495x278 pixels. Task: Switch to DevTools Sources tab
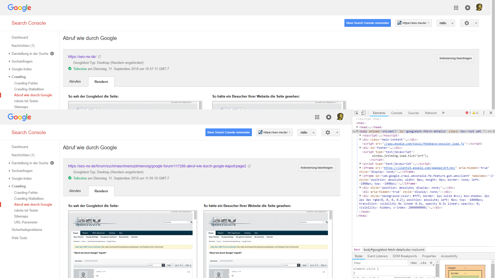(414, 113)
